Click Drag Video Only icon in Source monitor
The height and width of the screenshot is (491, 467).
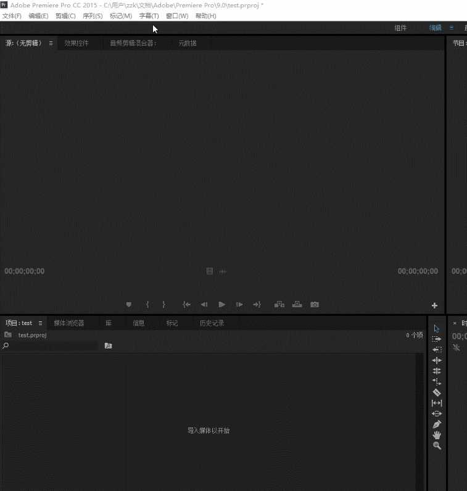pos(210,271)
